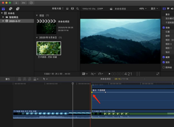Viewport: 174px width, 127px height.
Task: Click the fullscreen viewer icon
Action: pos(158,74)
